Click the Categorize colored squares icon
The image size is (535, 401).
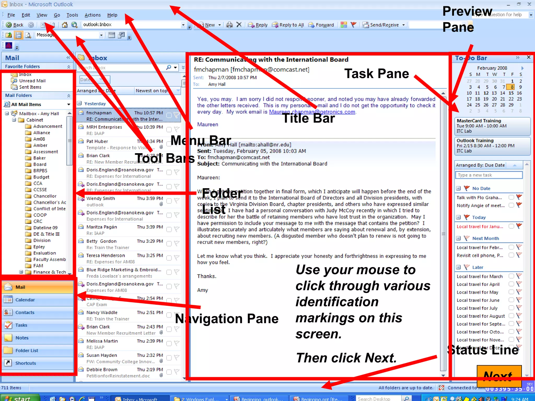coord(344,25)
